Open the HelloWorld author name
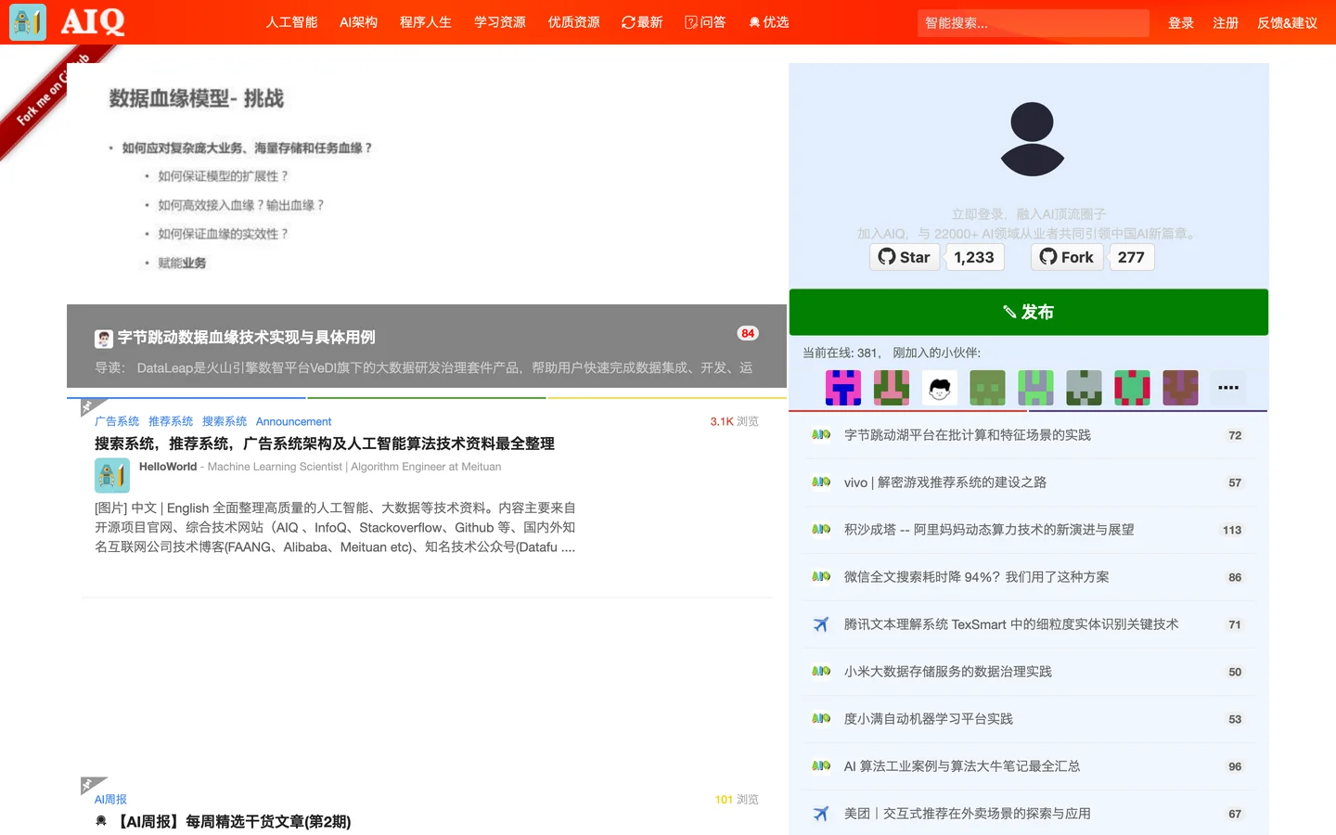 168,467
